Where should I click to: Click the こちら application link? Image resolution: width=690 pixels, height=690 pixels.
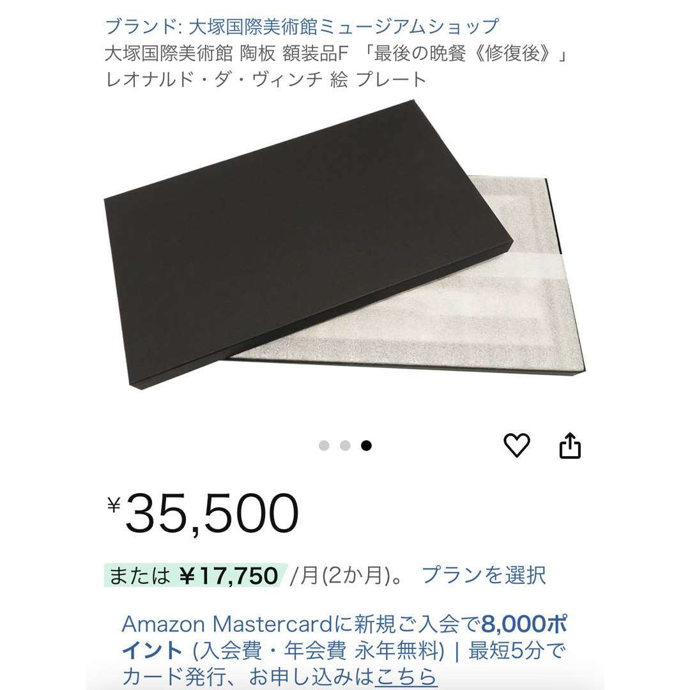pos(405,677)
